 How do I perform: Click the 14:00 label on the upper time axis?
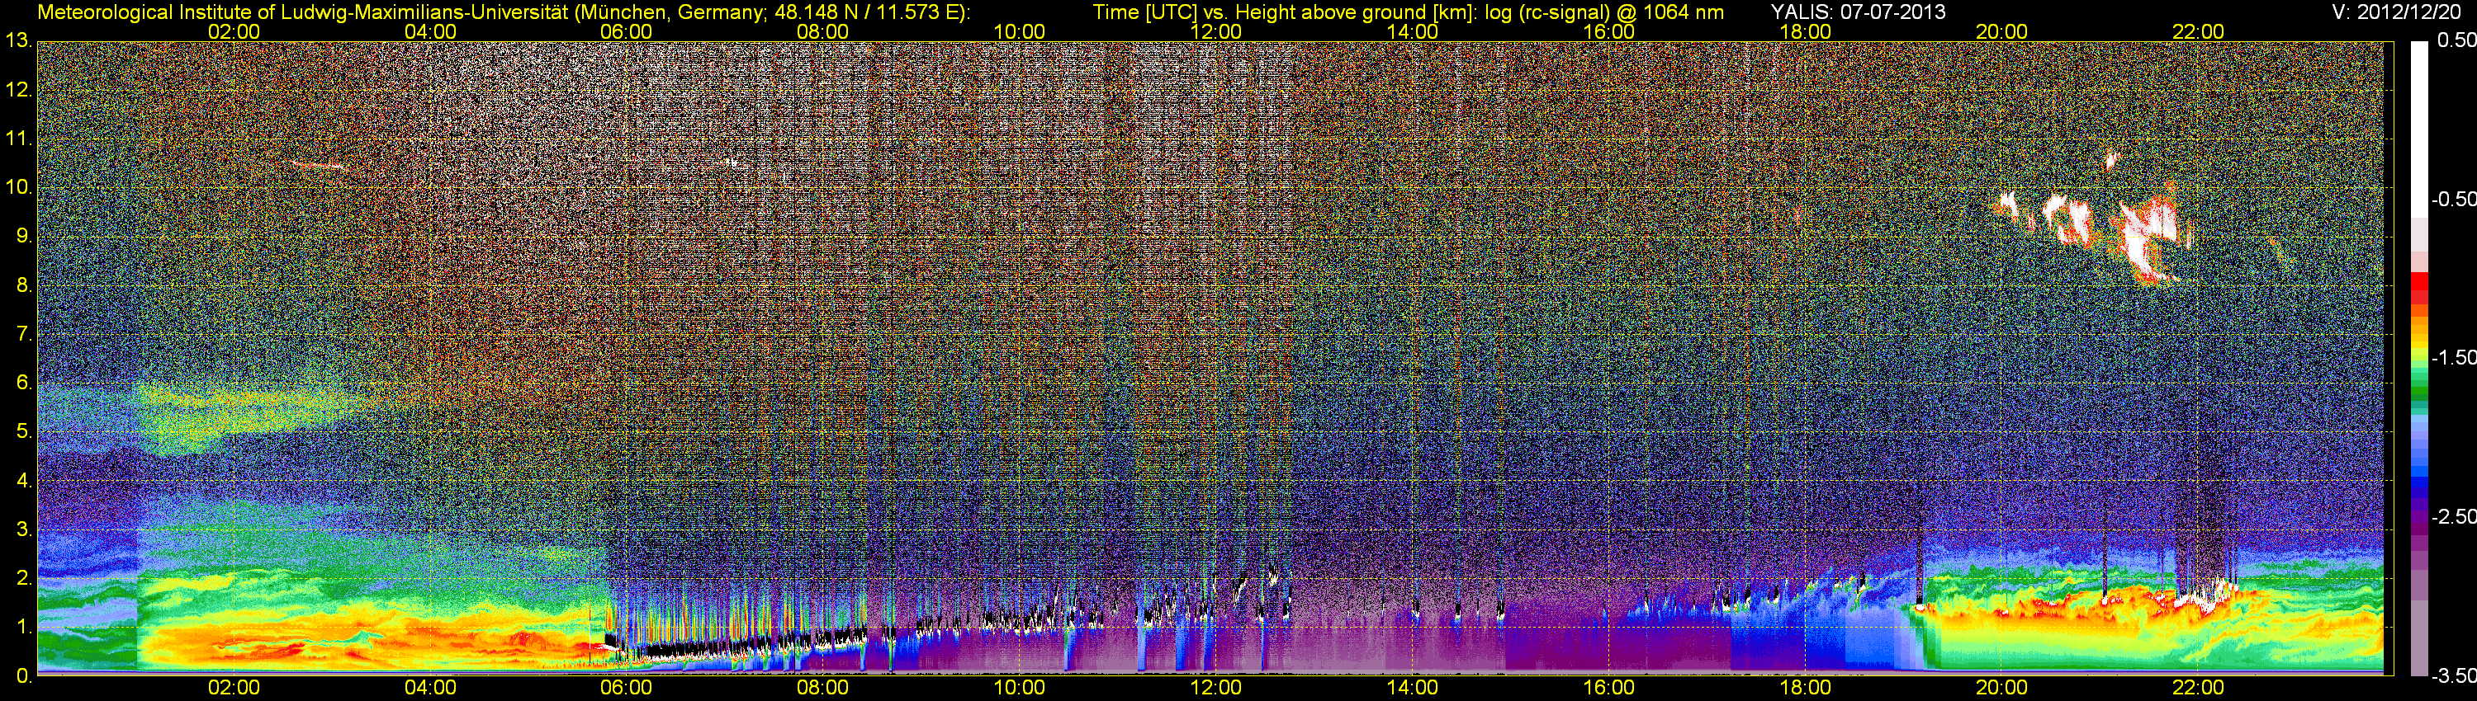tap(1413, 31)
